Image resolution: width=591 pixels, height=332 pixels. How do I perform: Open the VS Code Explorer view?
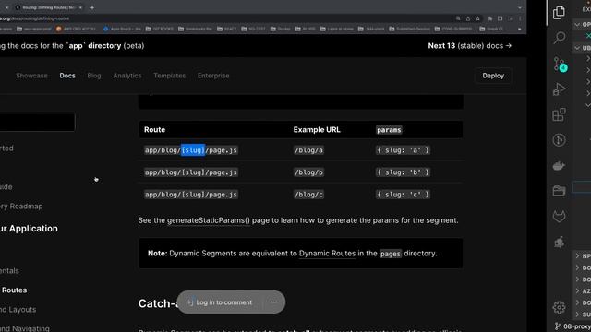(559, 13)
